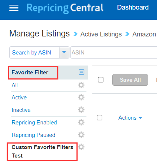The height and width of the screenshot is (166, 157).
Task: Click the Save All button
Action: tap(130, 80)
